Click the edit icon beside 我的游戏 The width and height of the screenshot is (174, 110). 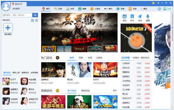point(37,20)
